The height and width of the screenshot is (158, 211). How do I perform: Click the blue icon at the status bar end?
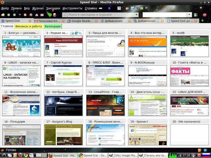click(x=205, y=150)
